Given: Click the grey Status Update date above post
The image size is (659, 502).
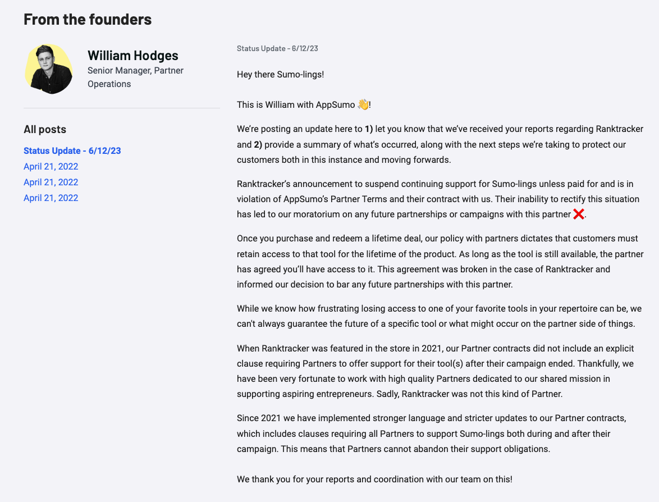Looking at the screenshot, I should [x=277, y=48].
